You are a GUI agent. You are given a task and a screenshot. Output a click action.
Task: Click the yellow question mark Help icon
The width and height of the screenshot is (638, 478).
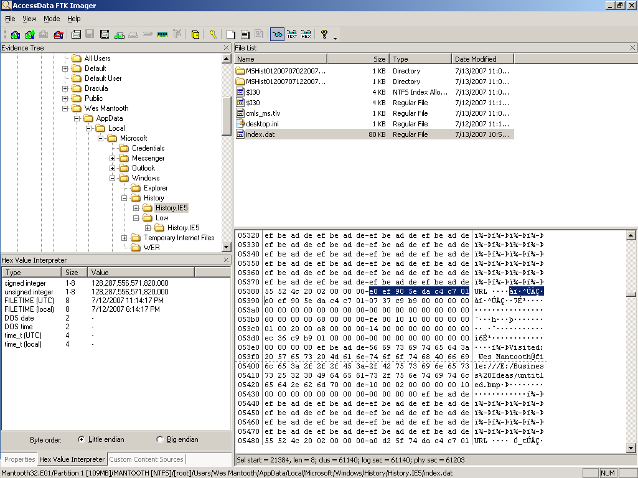tap(324, 35)
